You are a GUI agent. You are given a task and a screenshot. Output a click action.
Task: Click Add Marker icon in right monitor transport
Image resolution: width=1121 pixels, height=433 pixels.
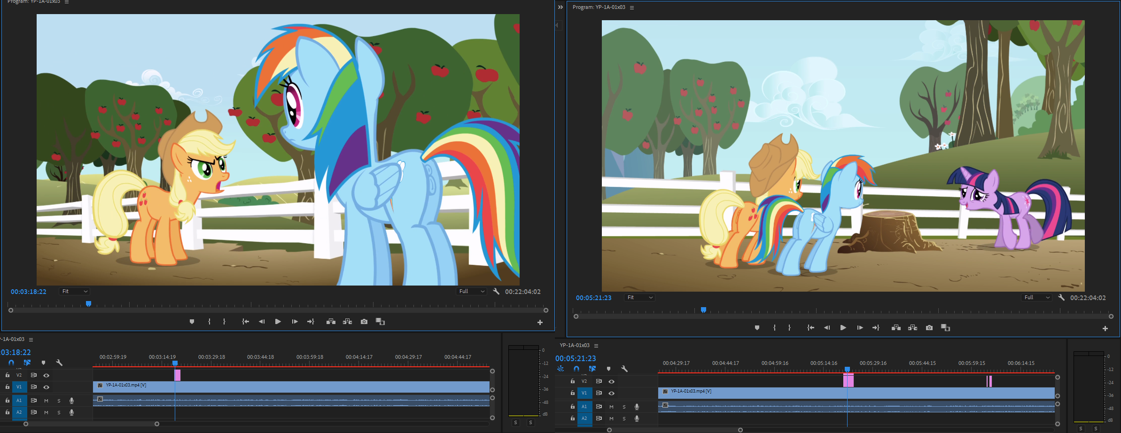click(x=757, y=328)
